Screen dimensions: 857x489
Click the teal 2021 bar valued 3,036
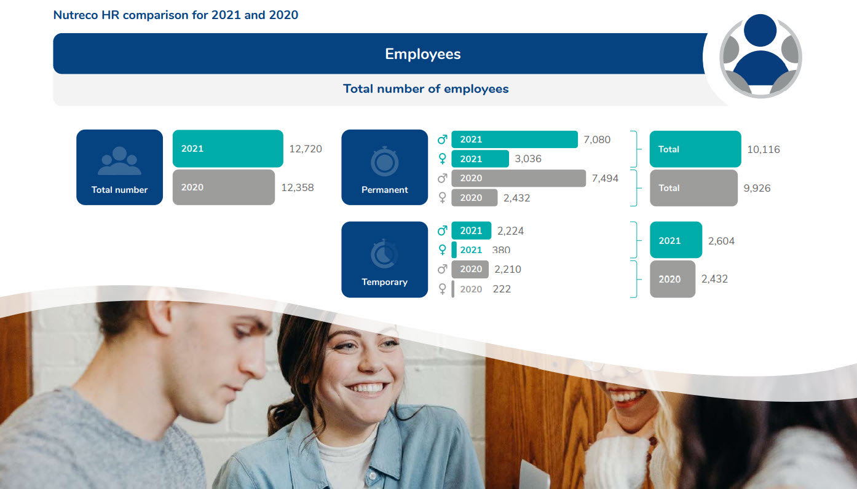coord(480,159)
